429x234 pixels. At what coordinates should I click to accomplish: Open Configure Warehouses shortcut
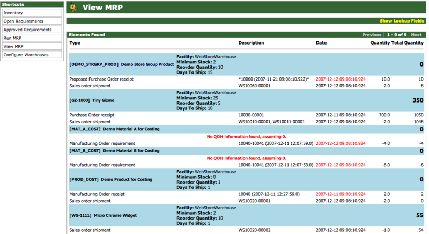32,55
